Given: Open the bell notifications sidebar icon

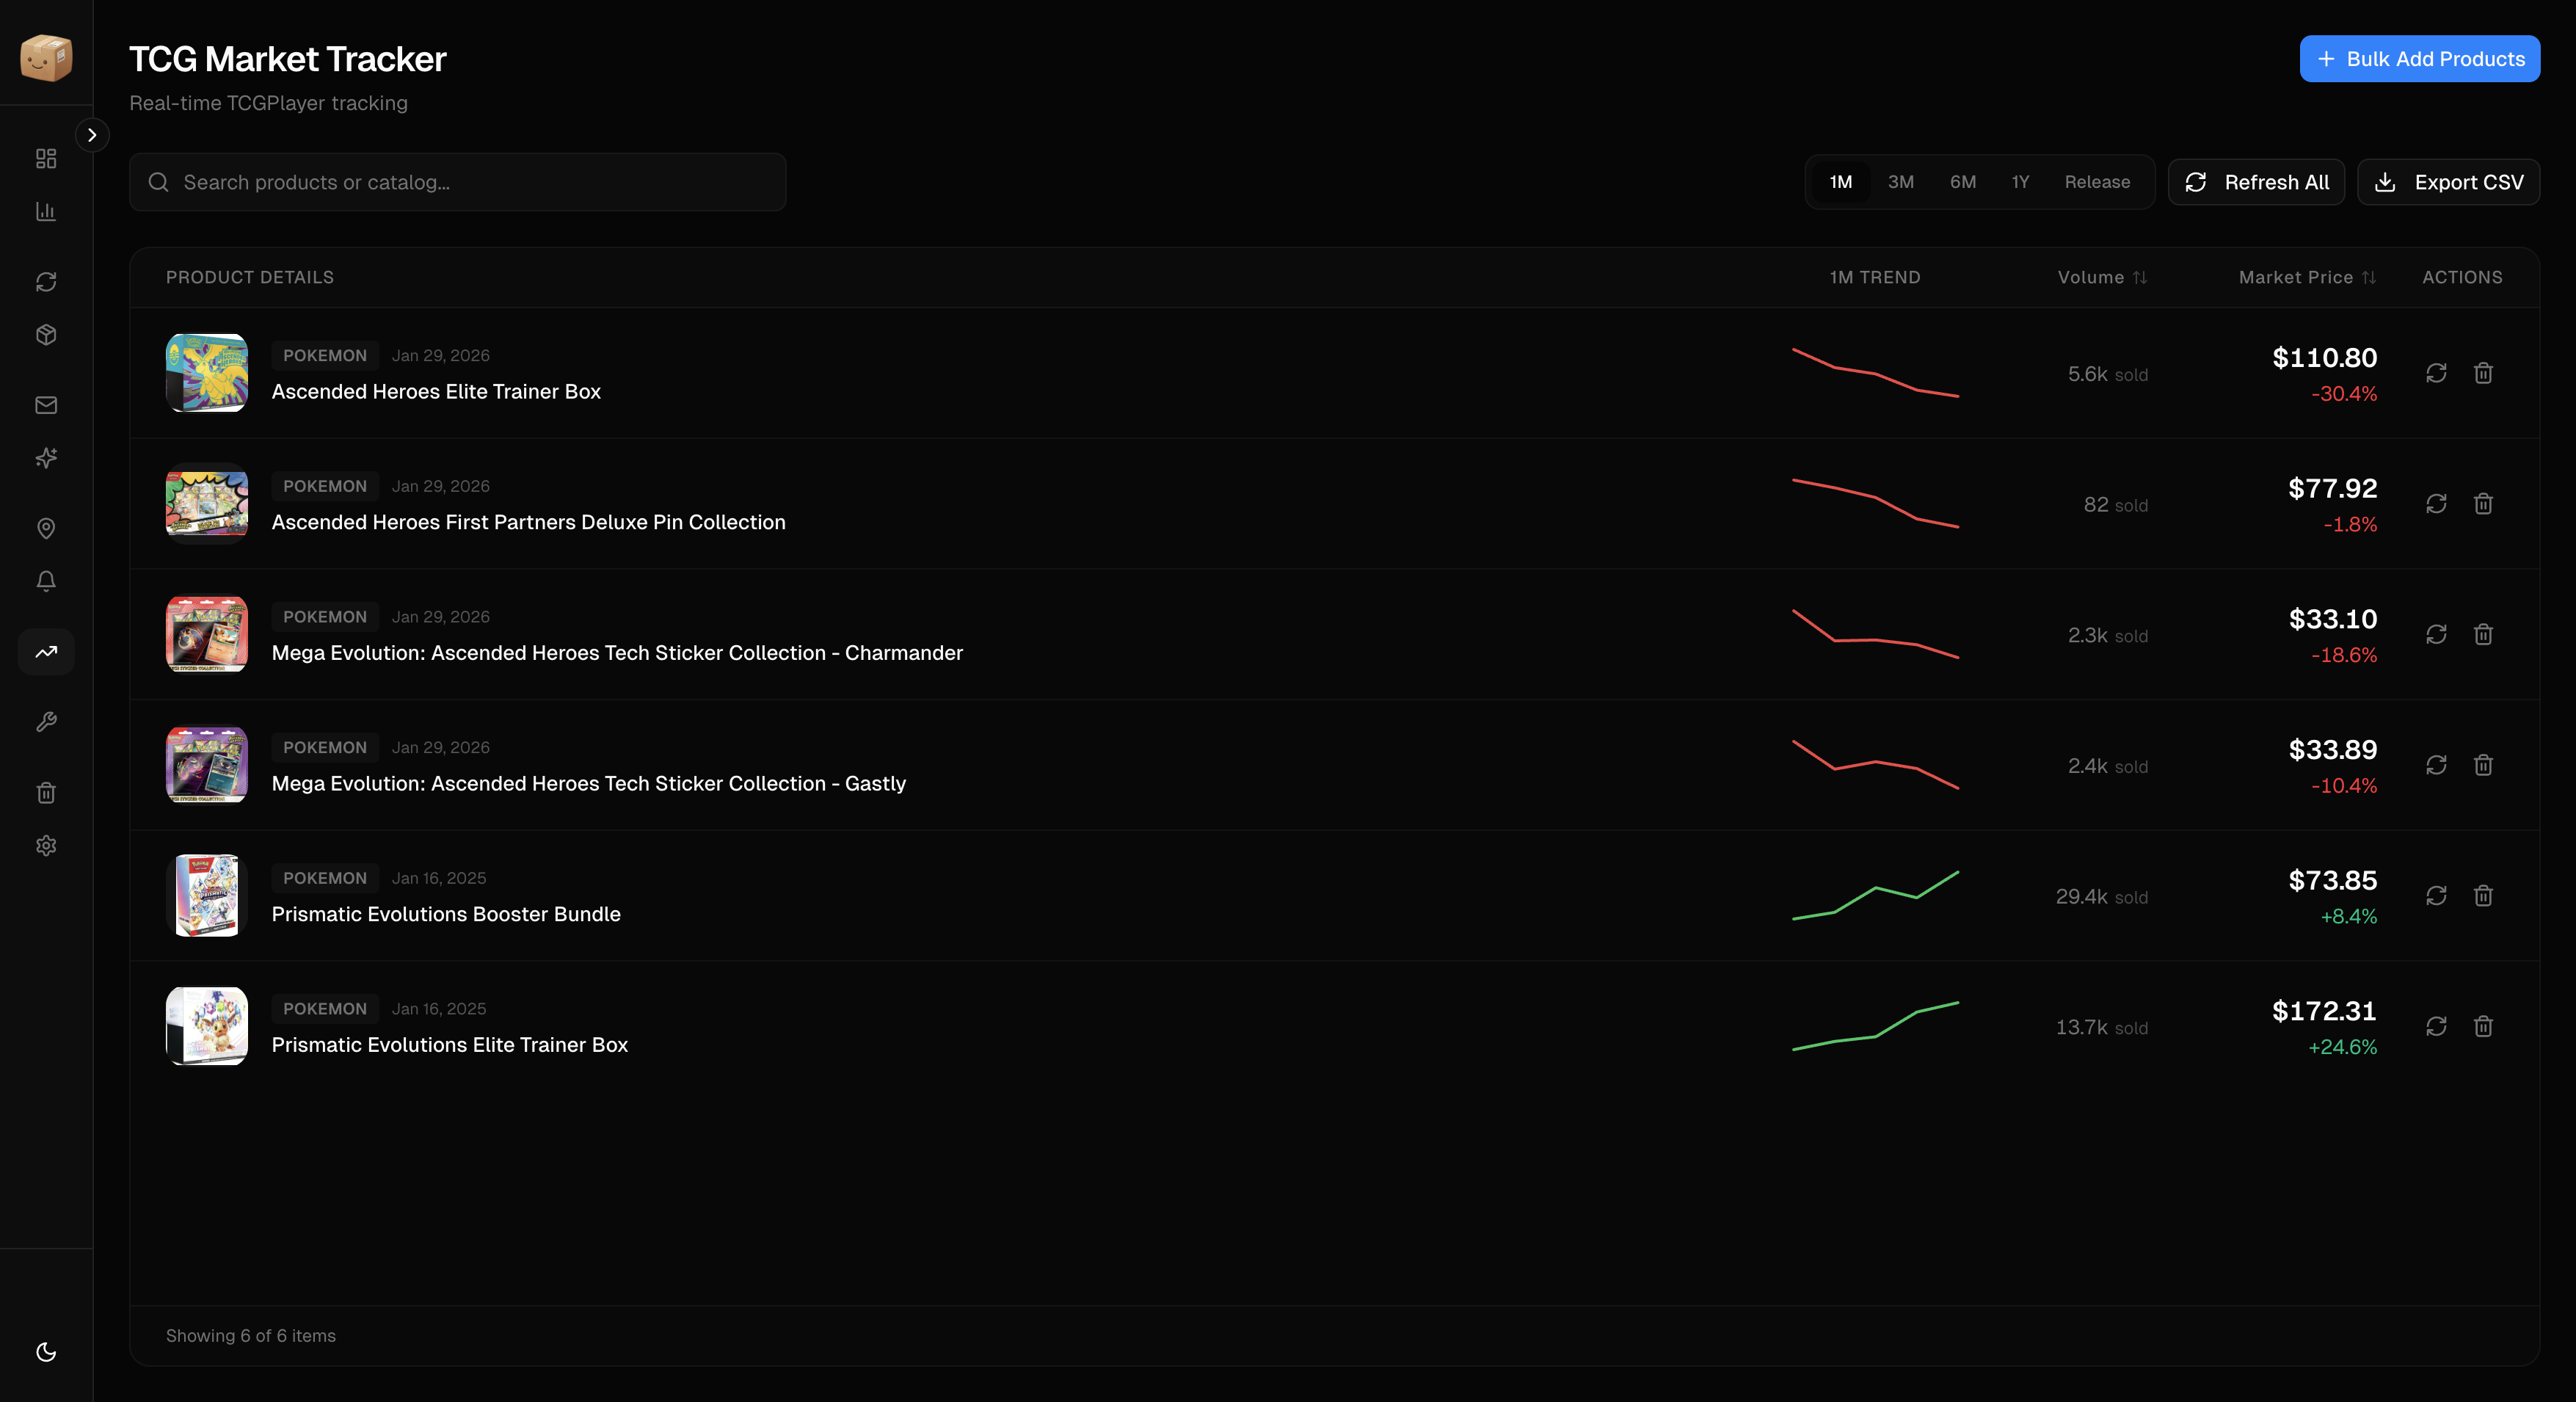Looking at the screenshot, I should 46,581.
